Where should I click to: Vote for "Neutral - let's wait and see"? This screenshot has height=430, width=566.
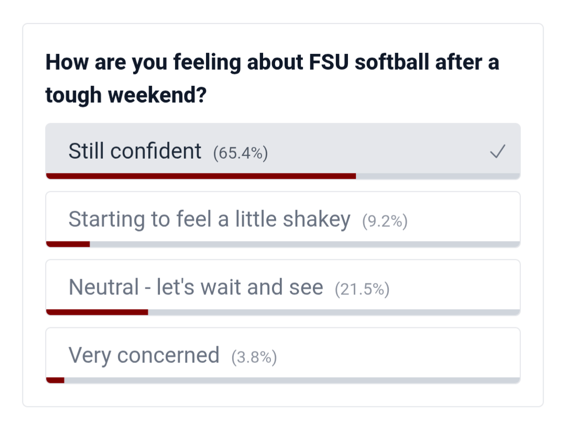click(196, 288)
